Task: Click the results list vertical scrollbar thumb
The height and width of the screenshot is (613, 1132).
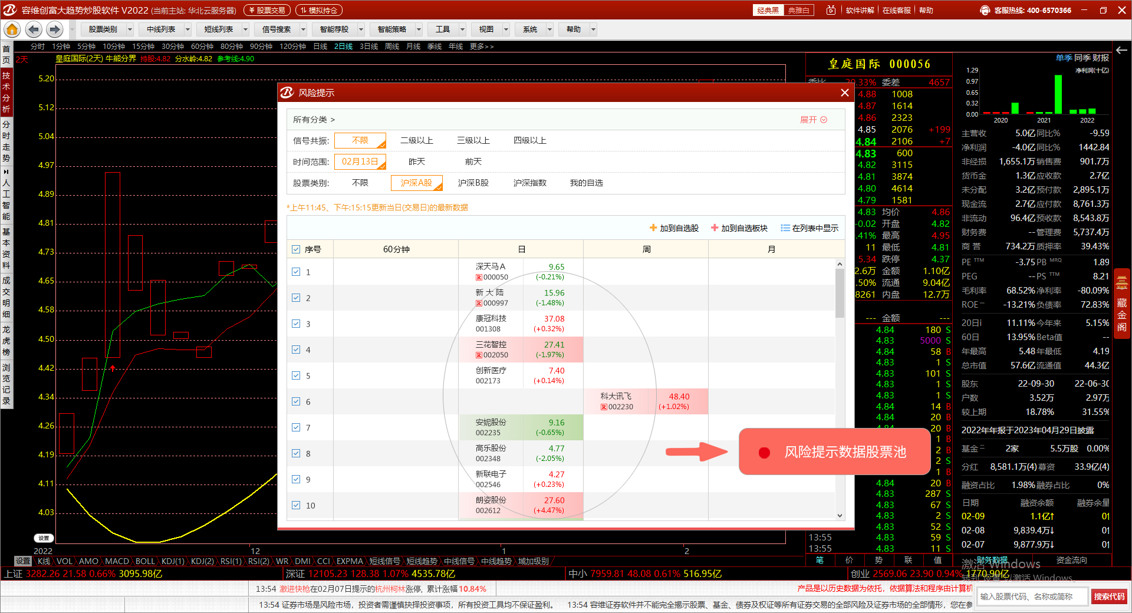Action: (x=840, y=293)
